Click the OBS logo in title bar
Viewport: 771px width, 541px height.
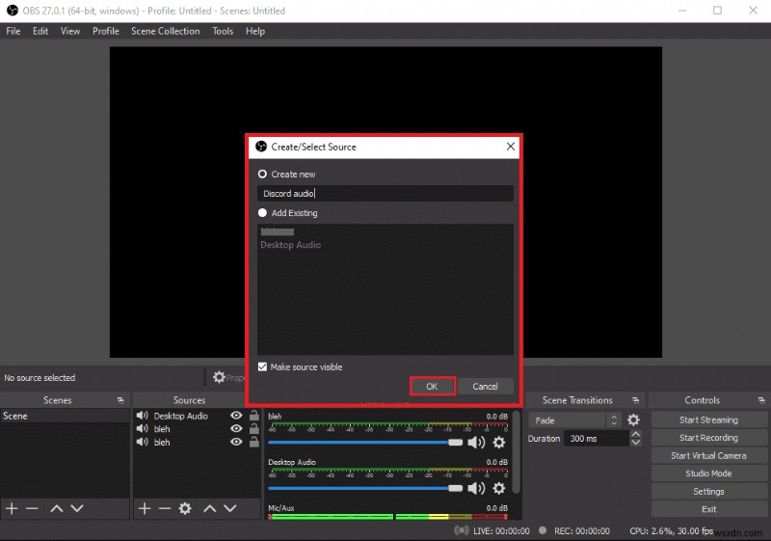[12, 11]
